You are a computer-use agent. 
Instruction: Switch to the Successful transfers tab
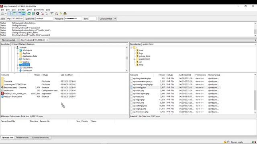[x=40, y=138]
